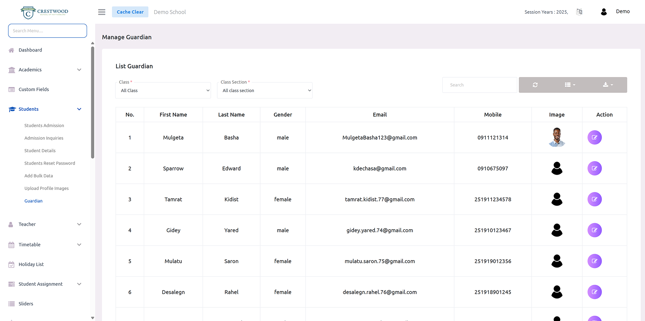The width and height of the screenshot is (645, 321).
Task: Go to Student Details
Action: coord(40,150)
